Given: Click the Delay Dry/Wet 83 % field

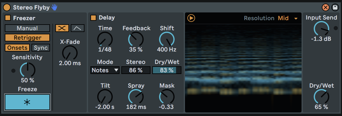Looking at the screenshot, I should pyautogui.click(x=167, y=70).
